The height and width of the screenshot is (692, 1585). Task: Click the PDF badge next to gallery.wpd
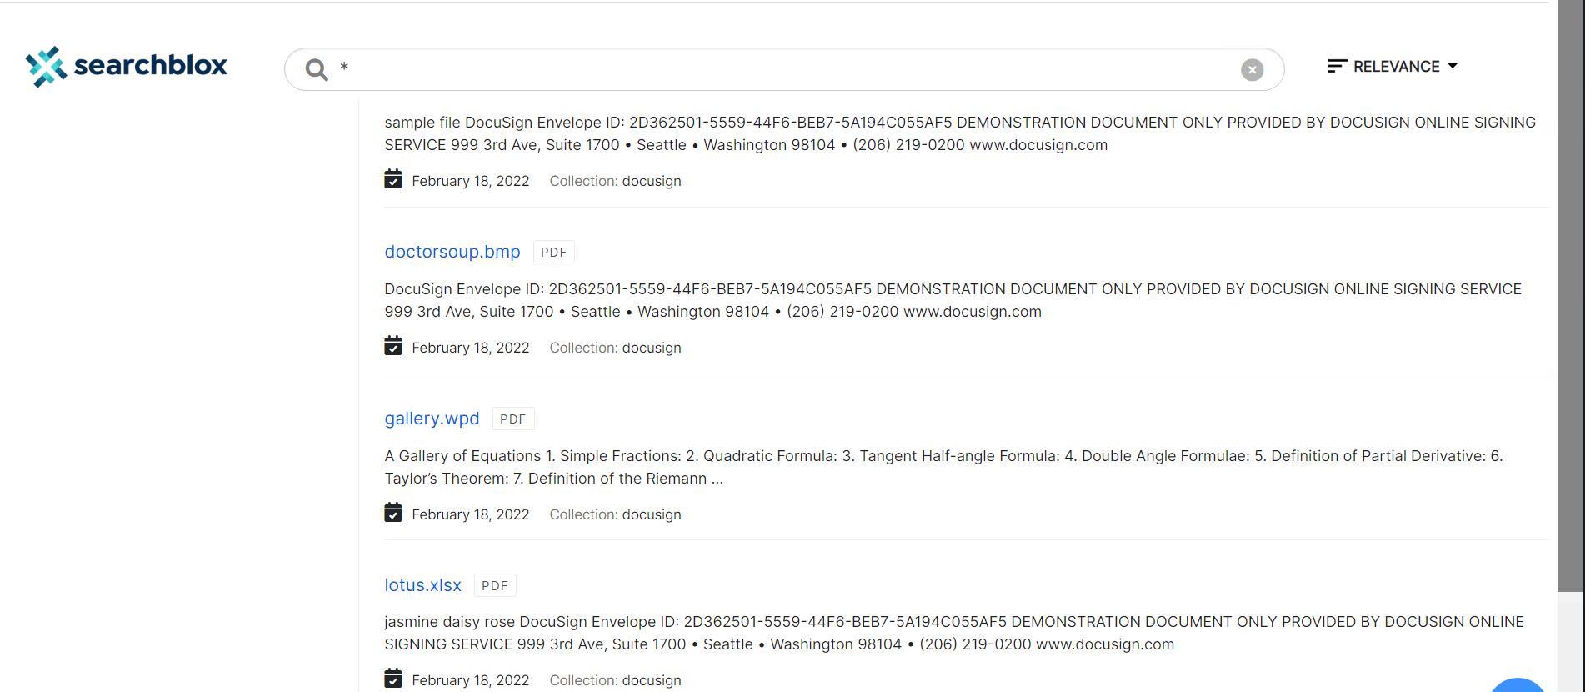pyautogui.click(x=512, y=419)
